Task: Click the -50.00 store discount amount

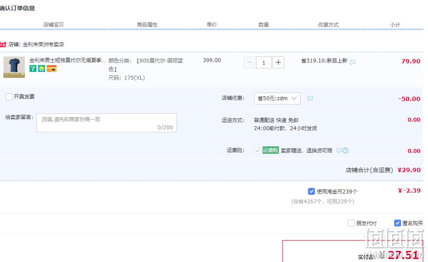Action: pos(409,99)
